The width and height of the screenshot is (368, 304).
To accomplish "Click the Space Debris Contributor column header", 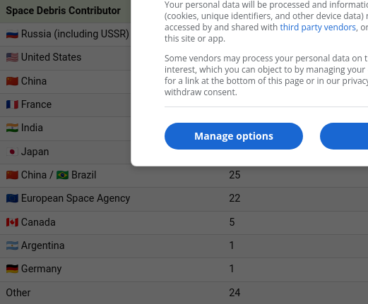I will click(x=63, y=11).
